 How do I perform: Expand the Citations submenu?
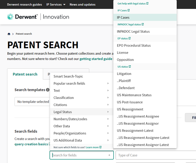pyautogui.click(x=82, y=105)
